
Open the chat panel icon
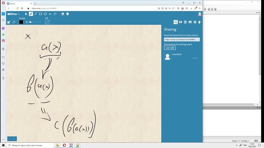(181, 22)
